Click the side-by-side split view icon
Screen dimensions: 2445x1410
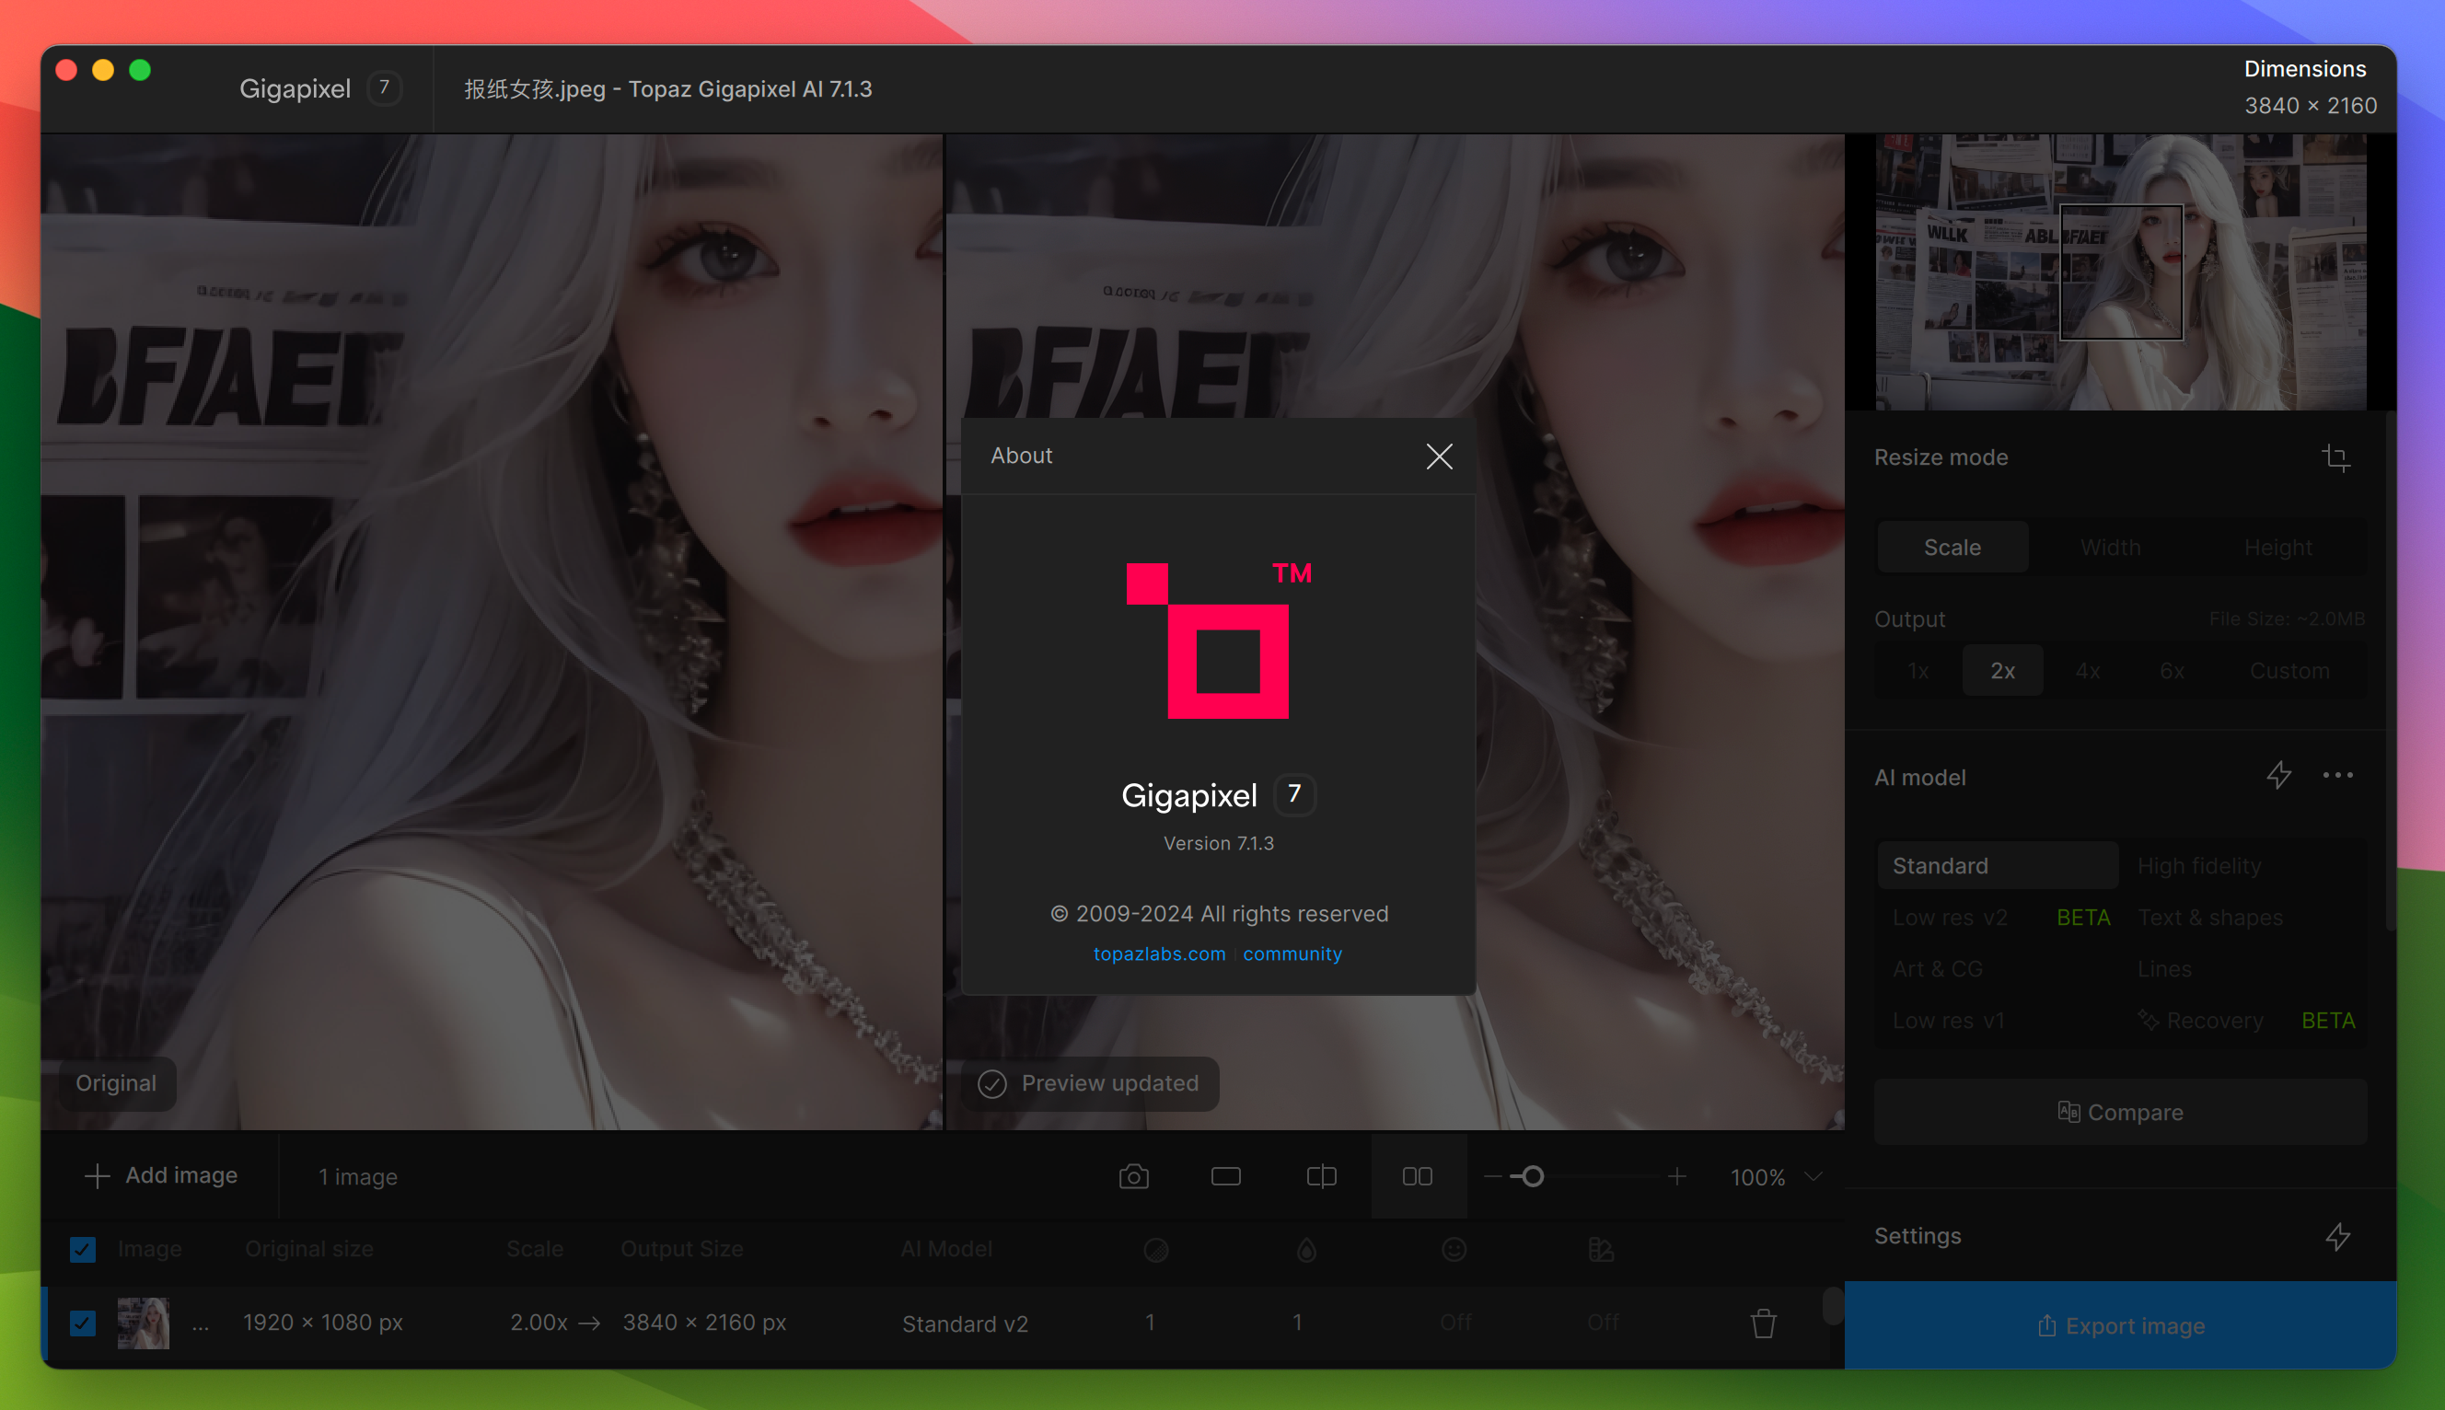[1414, 1175]
